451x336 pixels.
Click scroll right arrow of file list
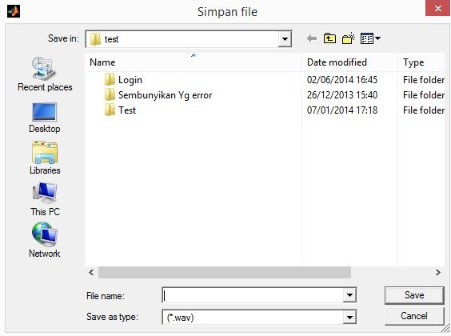438,272
